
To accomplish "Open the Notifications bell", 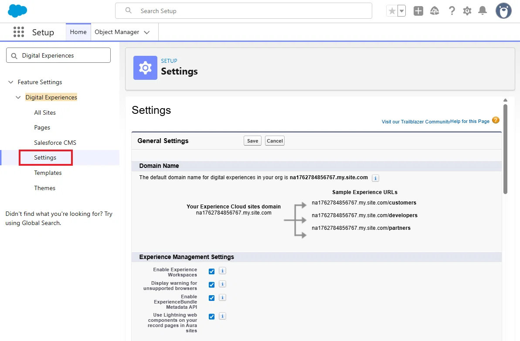I will coord(483,11).
